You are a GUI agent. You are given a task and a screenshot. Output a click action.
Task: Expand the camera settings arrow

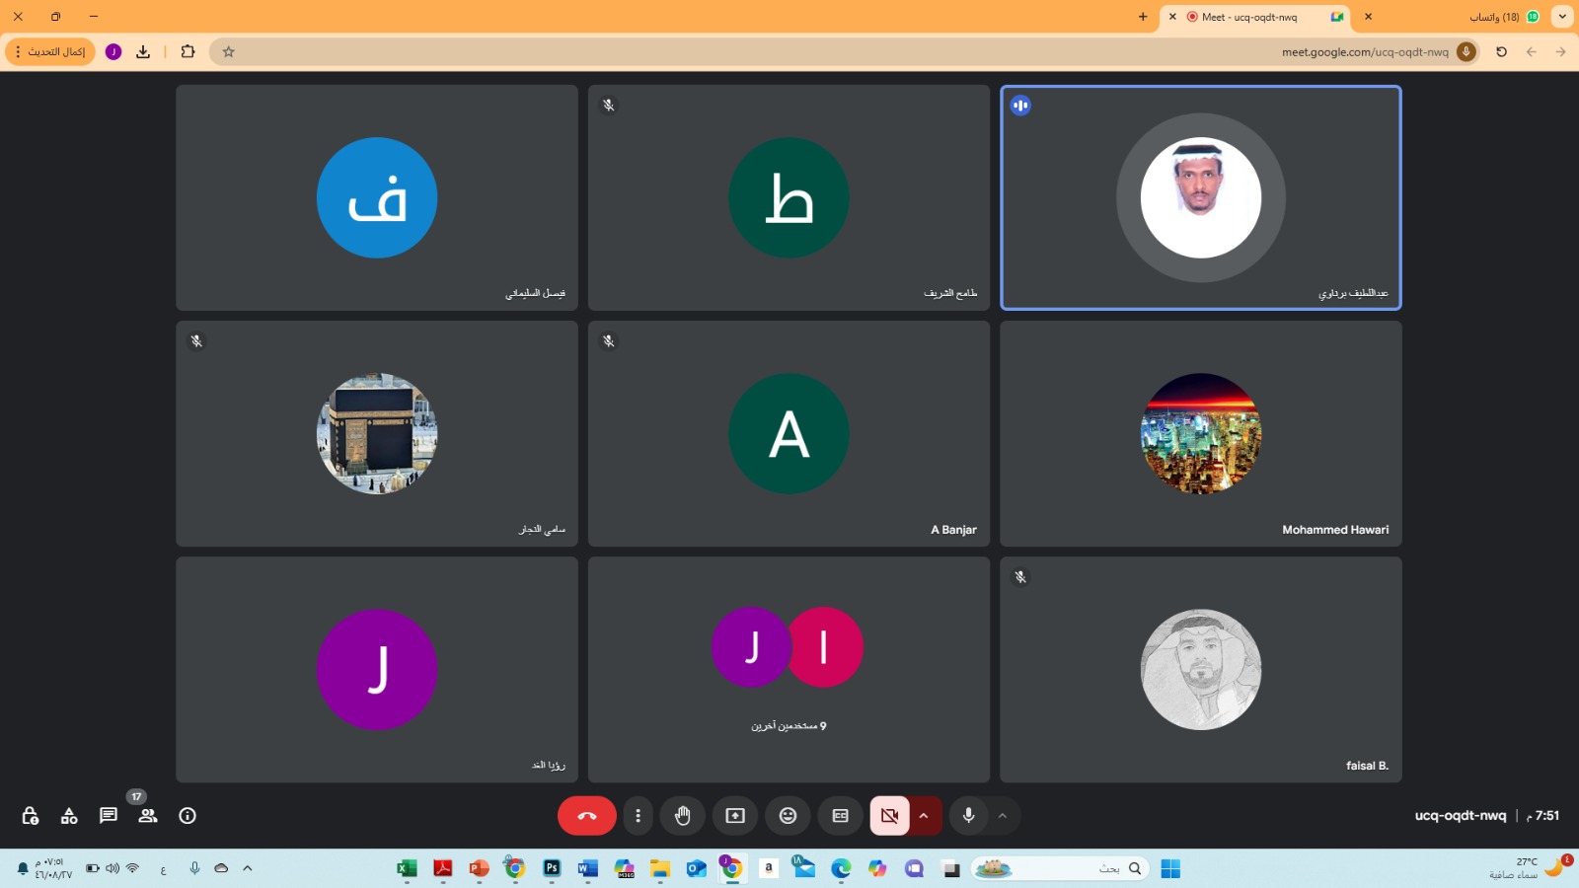[925, 816]
